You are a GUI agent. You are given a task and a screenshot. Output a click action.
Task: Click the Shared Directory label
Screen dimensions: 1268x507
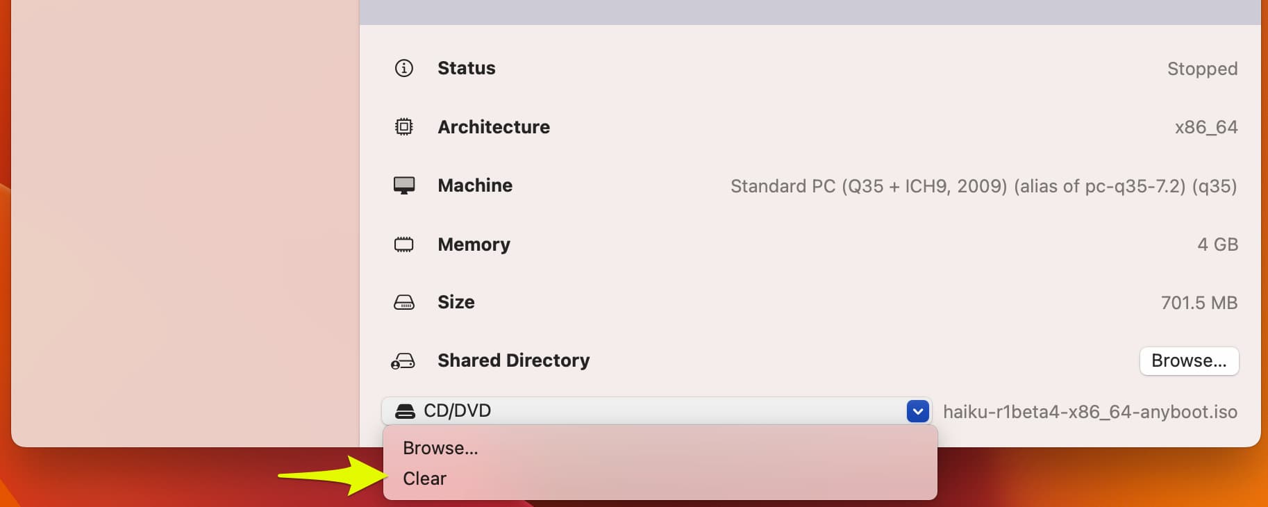pyautogui.click(x=514, y=360)
